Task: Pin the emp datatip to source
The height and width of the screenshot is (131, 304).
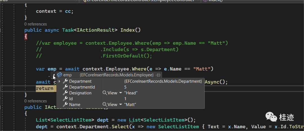Action: point(158,75)
